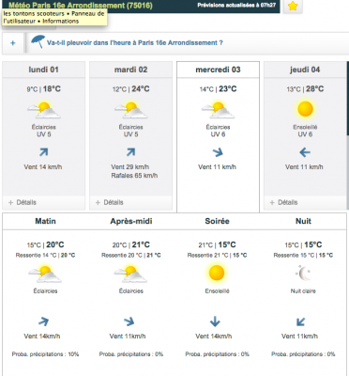Screen dimensions: 349x376
Task: Select the jeudi 04 day tab
Action: click(305, 70)
